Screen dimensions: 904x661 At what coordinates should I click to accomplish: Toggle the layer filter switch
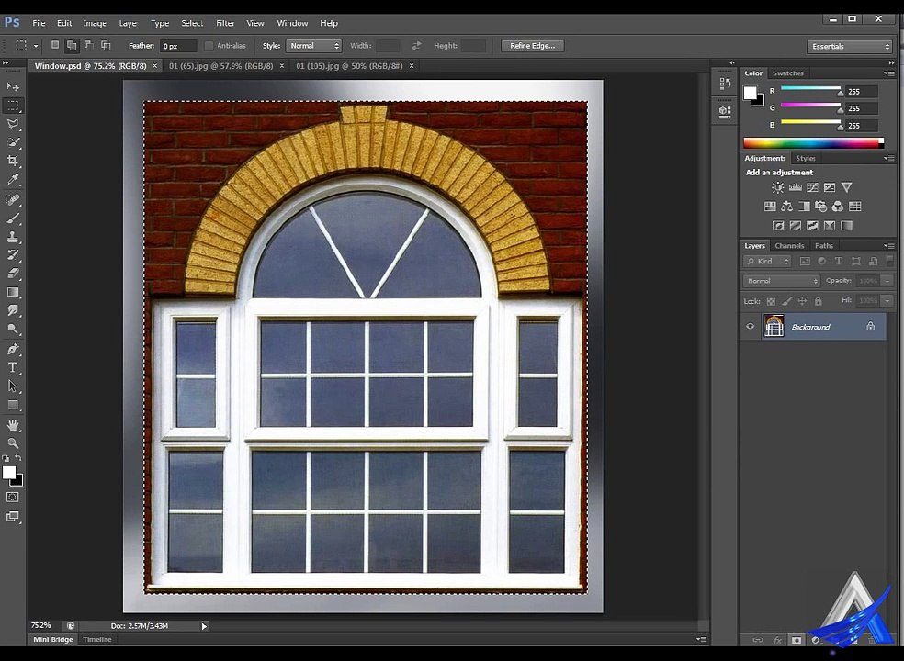(x=890, y=261)
